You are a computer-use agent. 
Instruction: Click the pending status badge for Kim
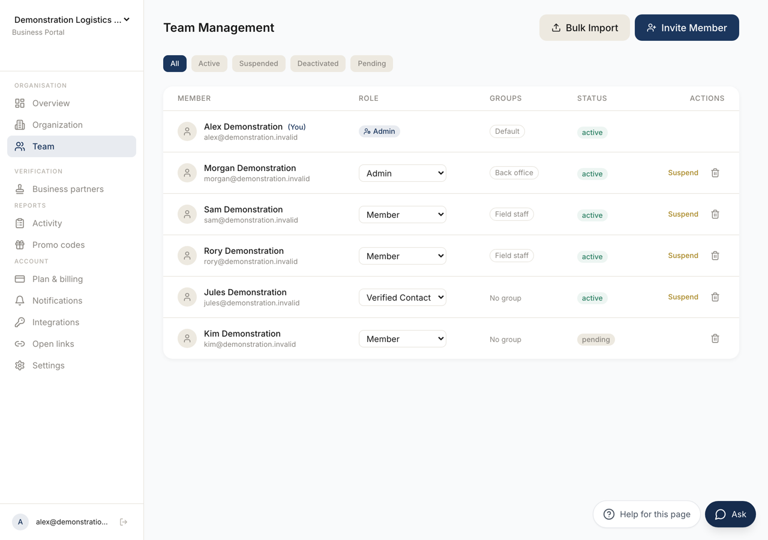tap(596, 340)
